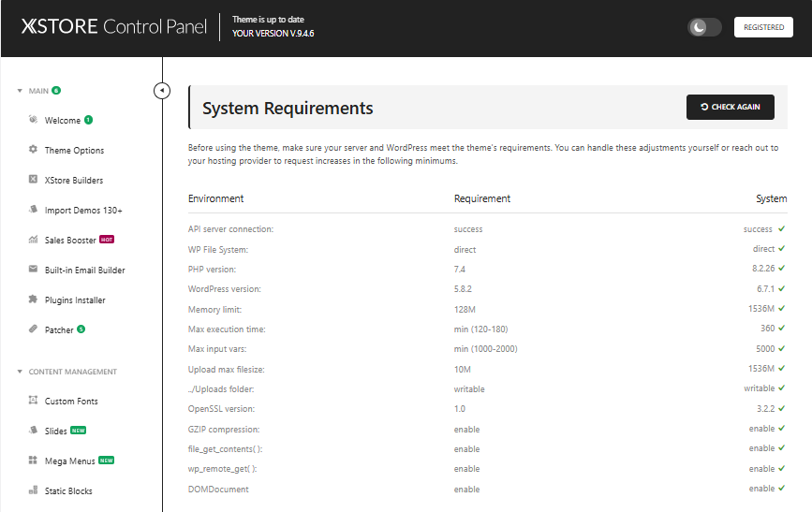812x512 pixels.
Task: Click the Custom Fonts icon
Action: click(x=33, y=401)
